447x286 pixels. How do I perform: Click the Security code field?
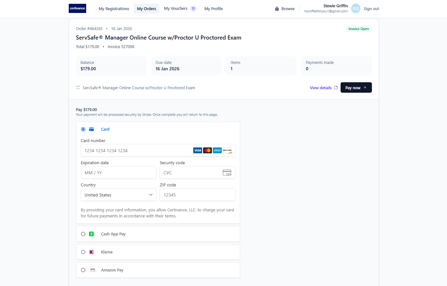point(197,173)
